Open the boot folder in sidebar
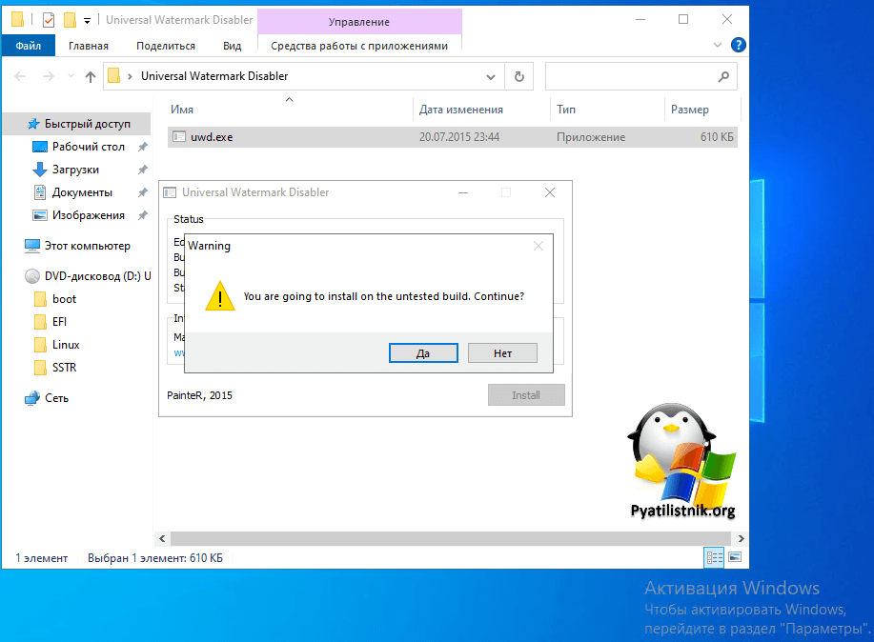 64,299
